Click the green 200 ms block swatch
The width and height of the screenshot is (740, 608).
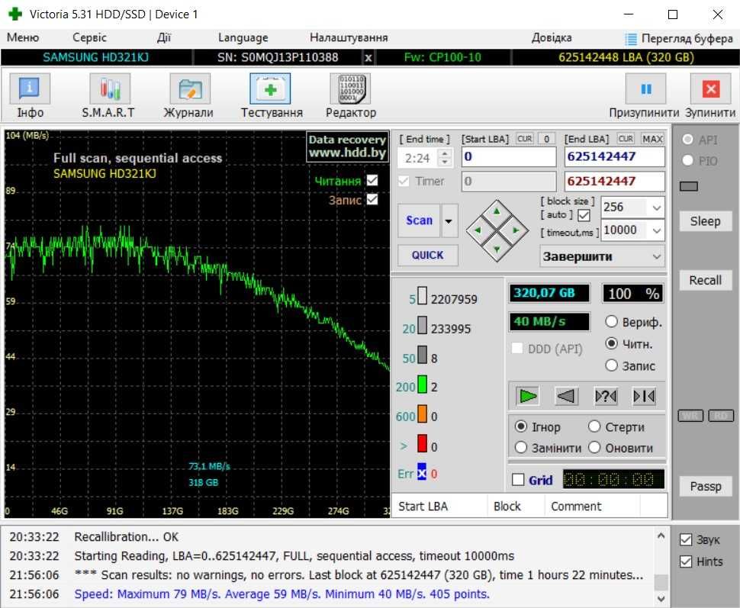tap(423, 384)
